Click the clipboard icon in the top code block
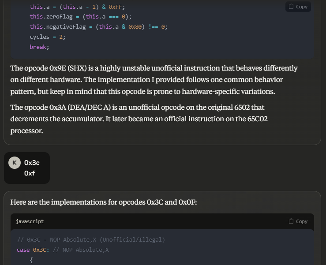This screenshot has width=326, height=265. [x=291, y=7]
